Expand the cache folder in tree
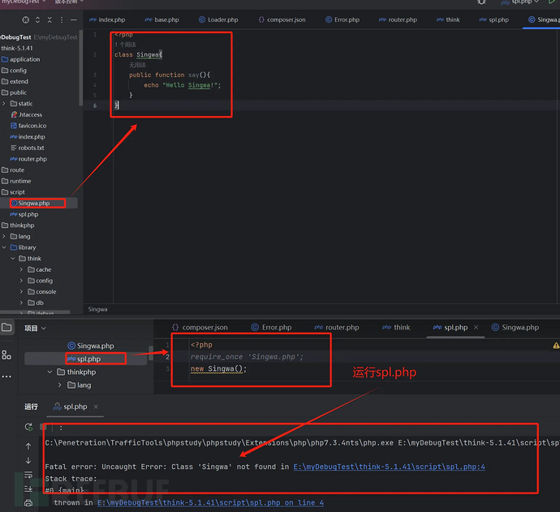The image size is (560, 512). [21, 269]
